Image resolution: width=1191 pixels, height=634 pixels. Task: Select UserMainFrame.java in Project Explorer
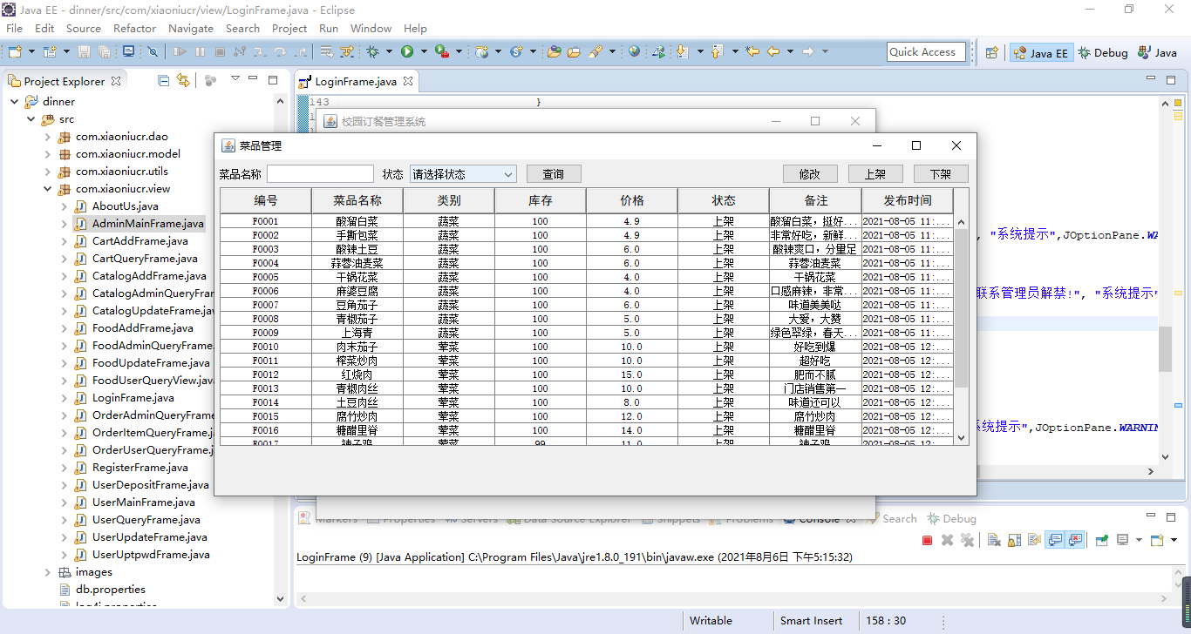click(143, 502)
